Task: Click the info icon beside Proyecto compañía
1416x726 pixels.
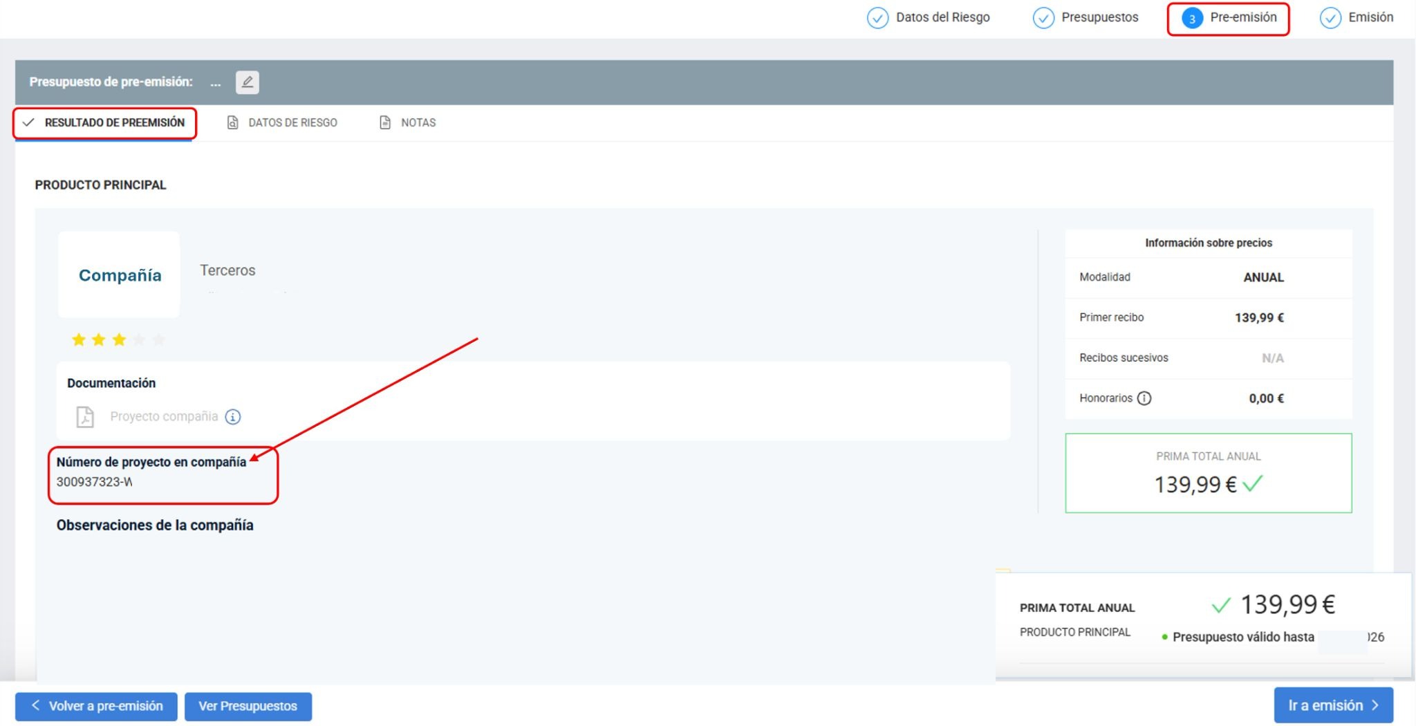Action: point(233,417)
